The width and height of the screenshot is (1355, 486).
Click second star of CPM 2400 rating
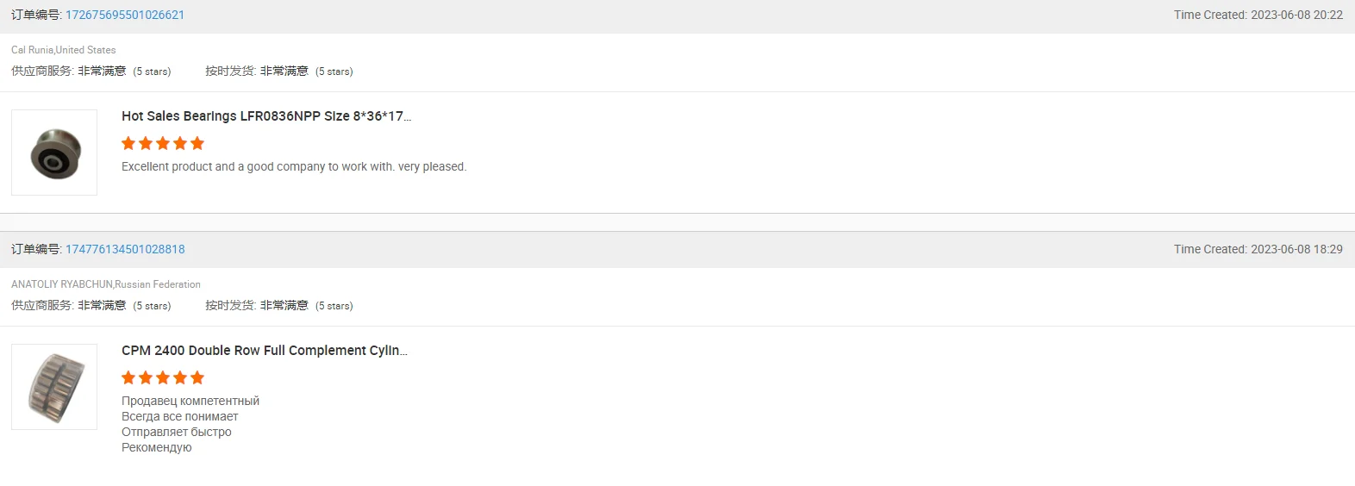146,377
